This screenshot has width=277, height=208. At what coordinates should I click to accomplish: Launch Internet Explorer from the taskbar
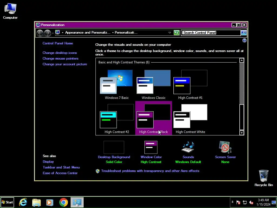coord(23,202)
